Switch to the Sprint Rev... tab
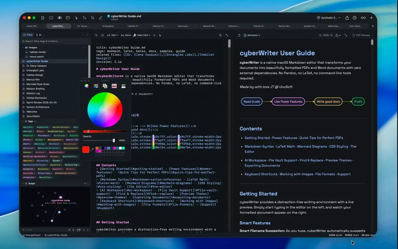This screenshot has height=249, width=398. point(285,26)
